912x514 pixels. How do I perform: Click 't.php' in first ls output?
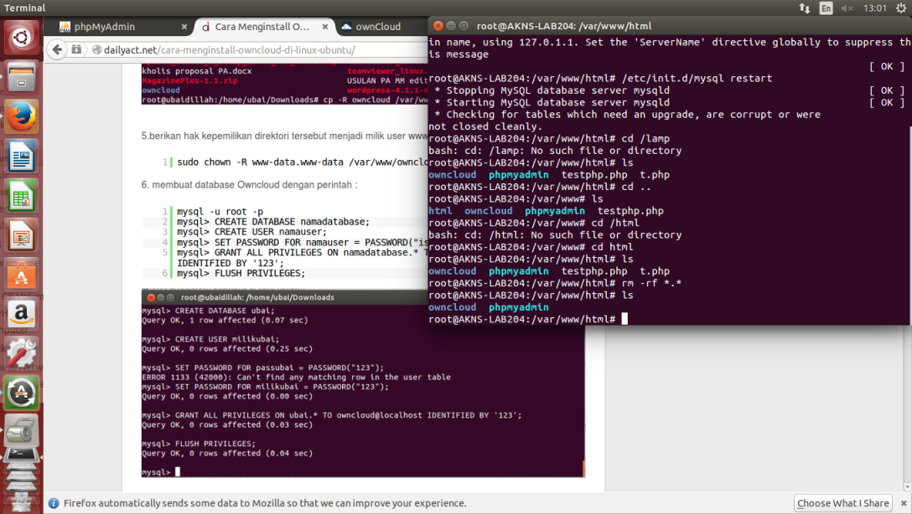click(655, 175)
